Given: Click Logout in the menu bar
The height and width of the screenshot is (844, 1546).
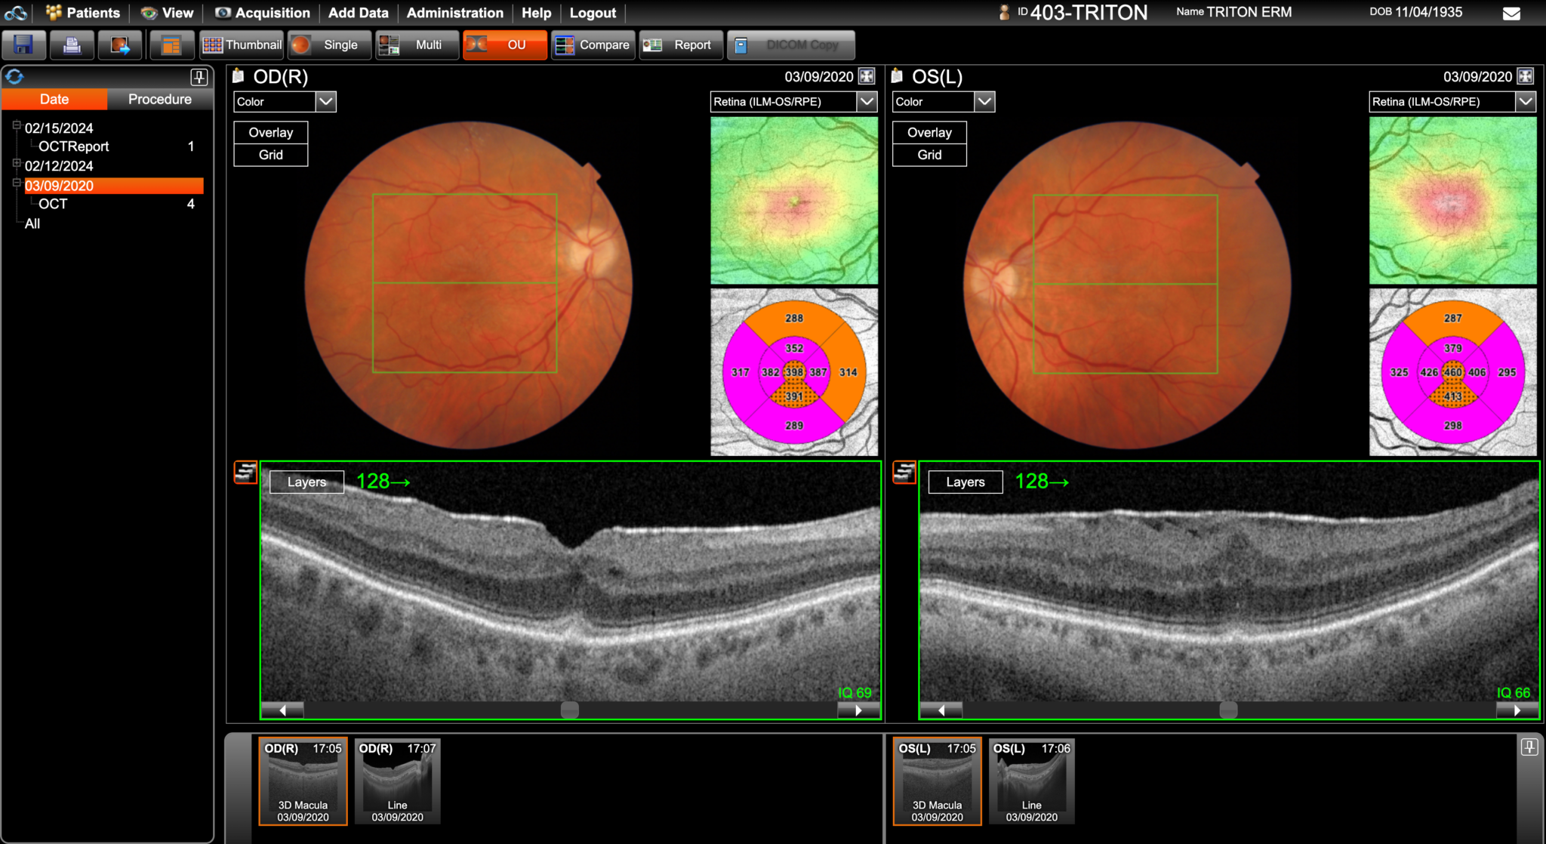Looking at the screenshot, I should [x=593, y=12].
